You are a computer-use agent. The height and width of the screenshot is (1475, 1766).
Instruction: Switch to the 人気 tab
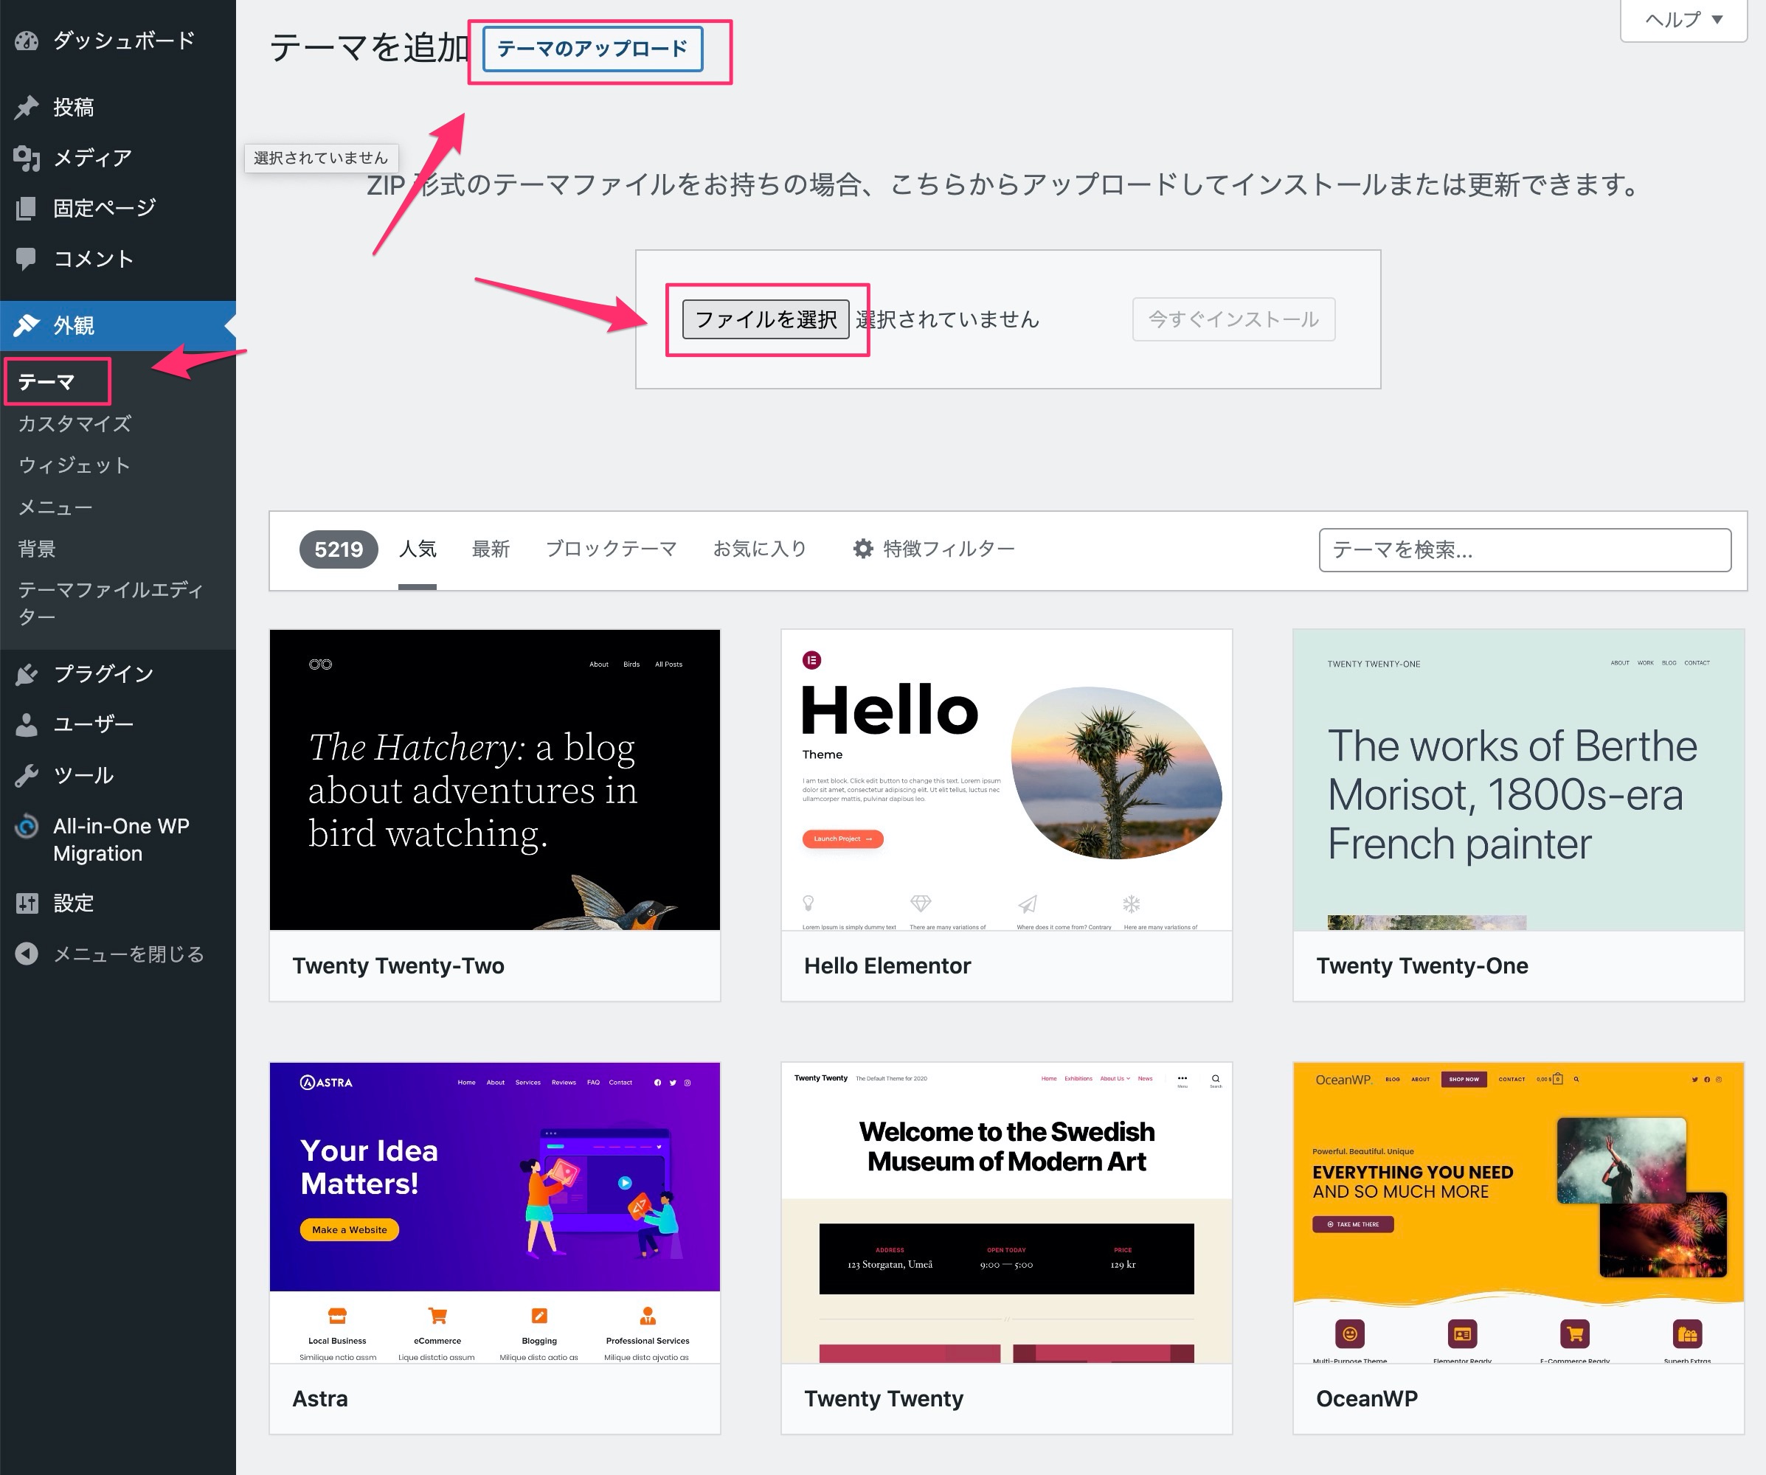coord(417,549)
